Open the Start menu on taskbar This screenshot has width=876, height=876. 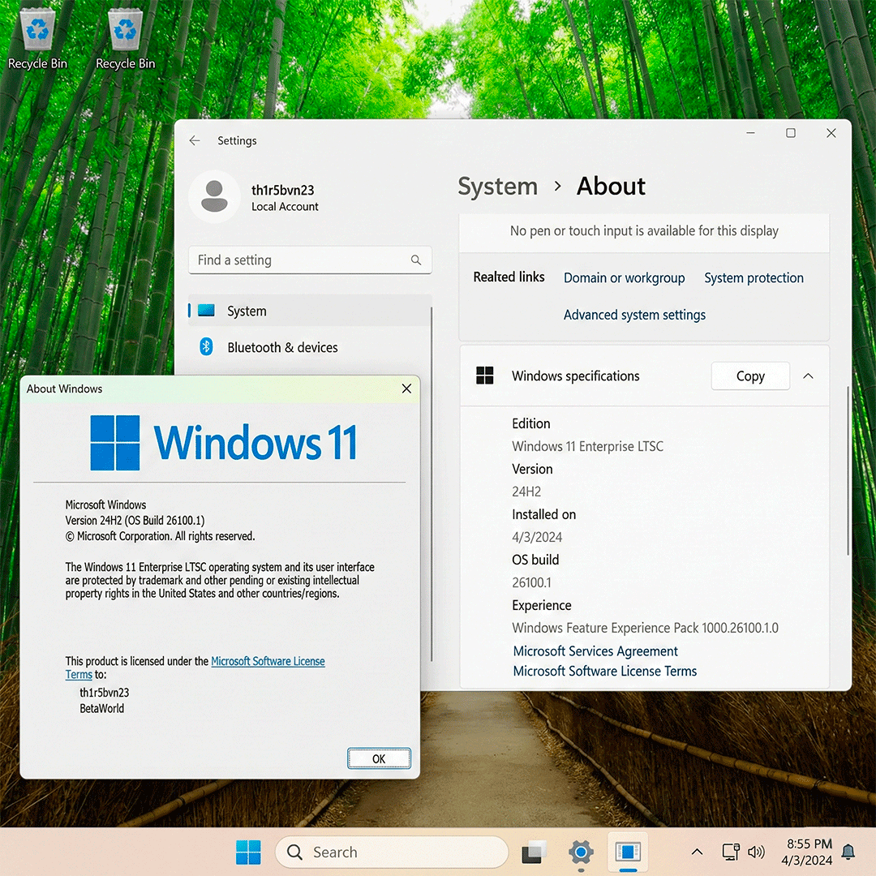coord(248,852)
